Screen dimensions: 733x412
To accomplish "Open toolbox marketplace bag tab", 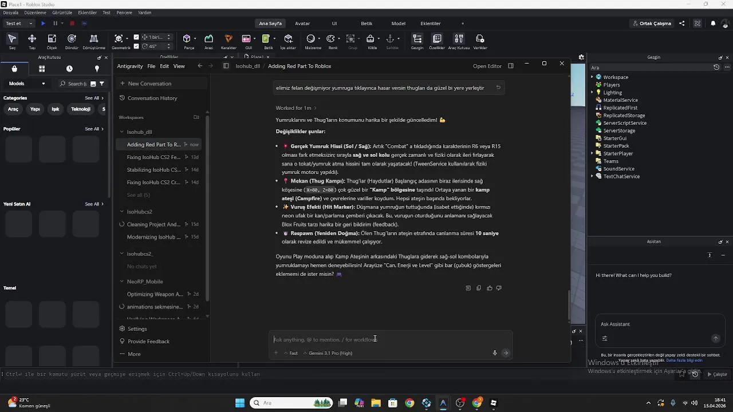I will click(14, 69).
